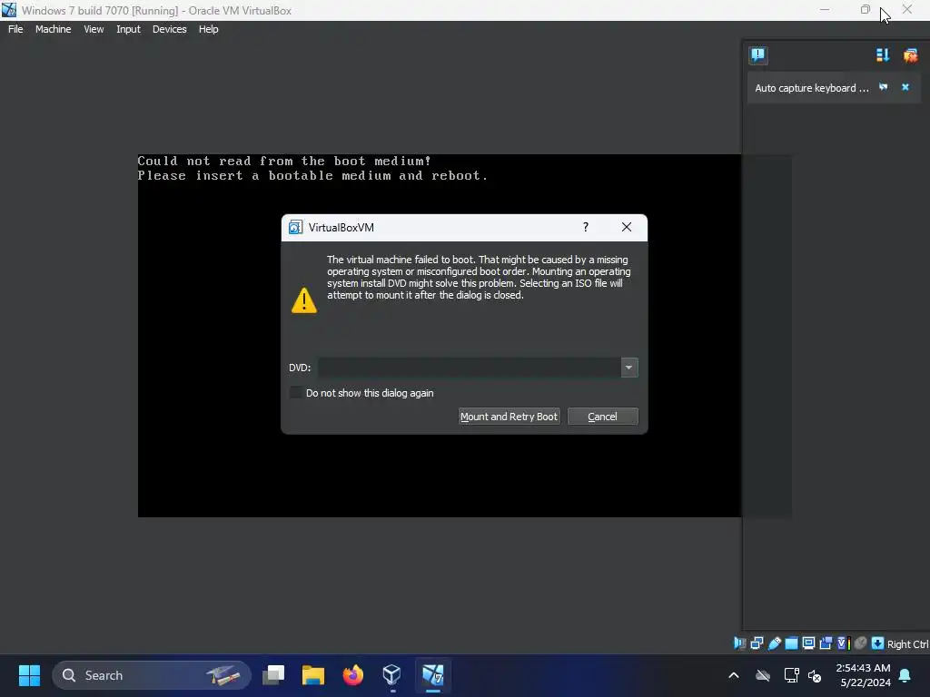930x697 pixels.
Task: Click the VirtualBoxVM dialog title icon
Action: point(295,227)
